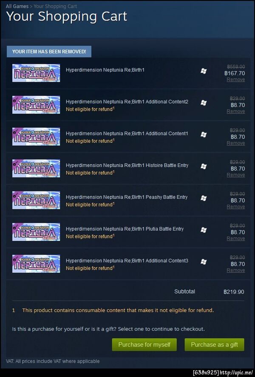Remove Peashy Battle Entry from cart
Image resolution: width=255 pixels, height=377 pixels.
[x=236, y=206]
